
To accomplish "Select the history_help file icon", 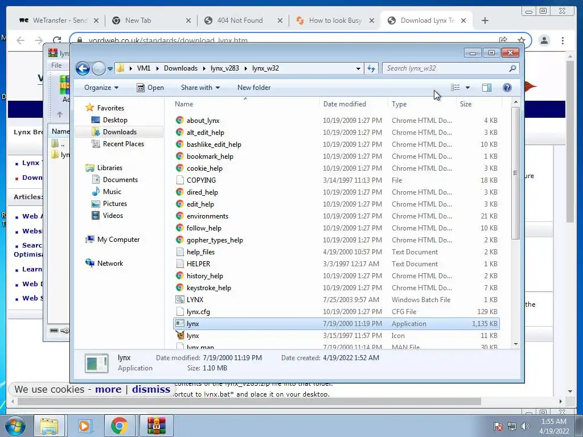I will pos(180,276).
